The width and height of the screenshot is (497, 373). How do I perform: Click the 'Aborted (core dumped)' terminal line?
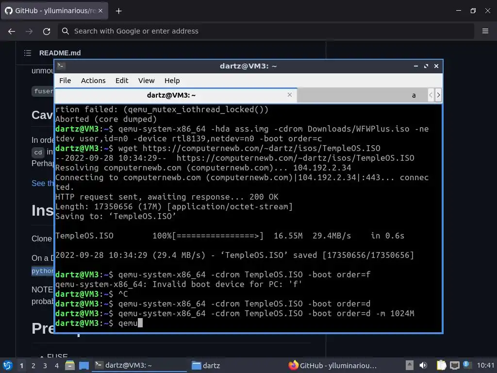(106, 119)
